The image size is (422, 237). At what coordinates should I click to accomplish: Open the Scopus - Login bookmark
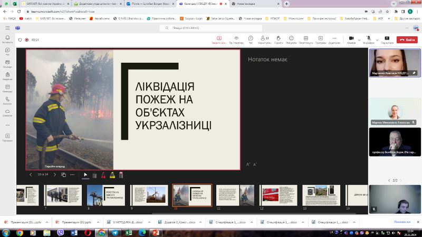pyautogui.click(x=191, y=18)
